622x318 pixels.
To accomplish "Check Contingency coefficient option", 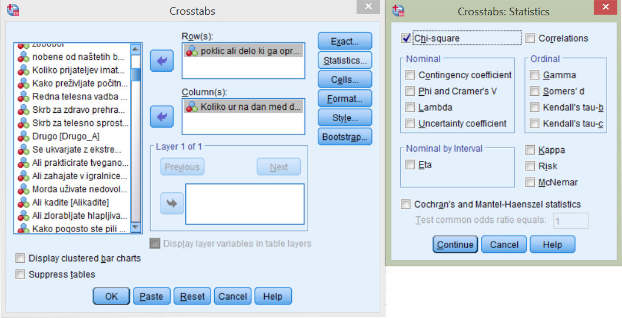I will point(410,75).
